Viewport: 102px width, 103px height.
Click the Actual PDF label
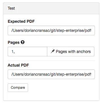click(x=18, y=65)
